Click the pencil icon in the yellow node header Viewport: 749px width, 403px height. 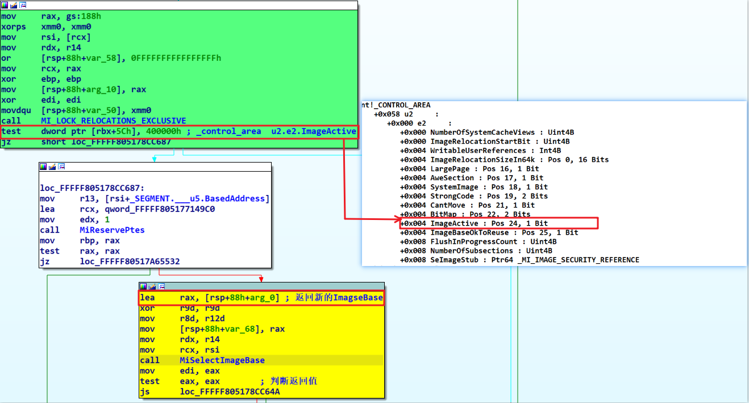click(152, 286)
